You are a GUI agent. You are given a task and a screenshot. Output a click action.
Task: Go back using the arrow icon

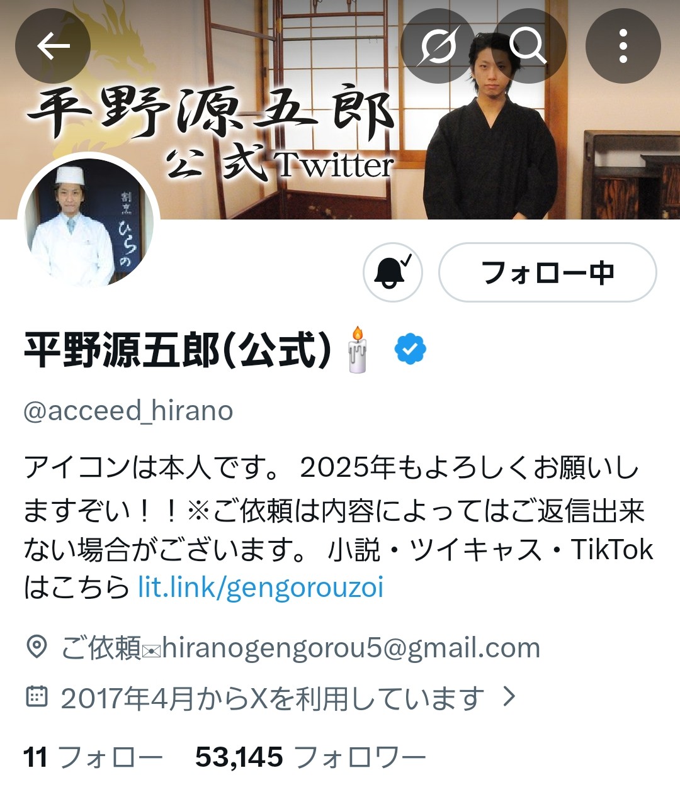(x=53, y=46)
